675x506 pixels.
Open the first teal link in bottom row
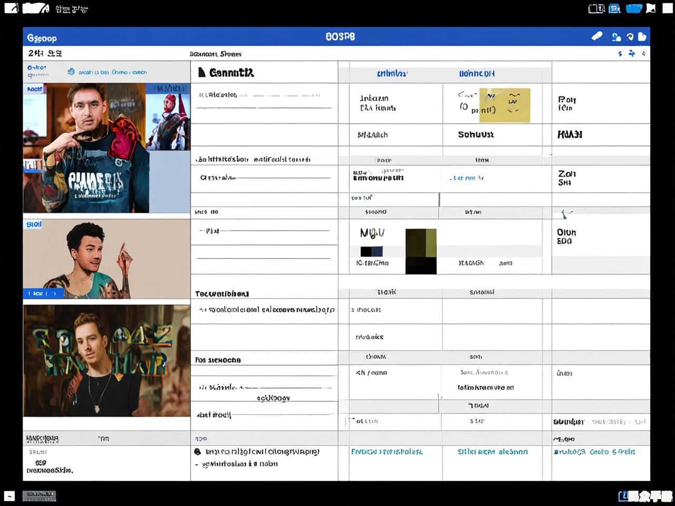[387, 452]
